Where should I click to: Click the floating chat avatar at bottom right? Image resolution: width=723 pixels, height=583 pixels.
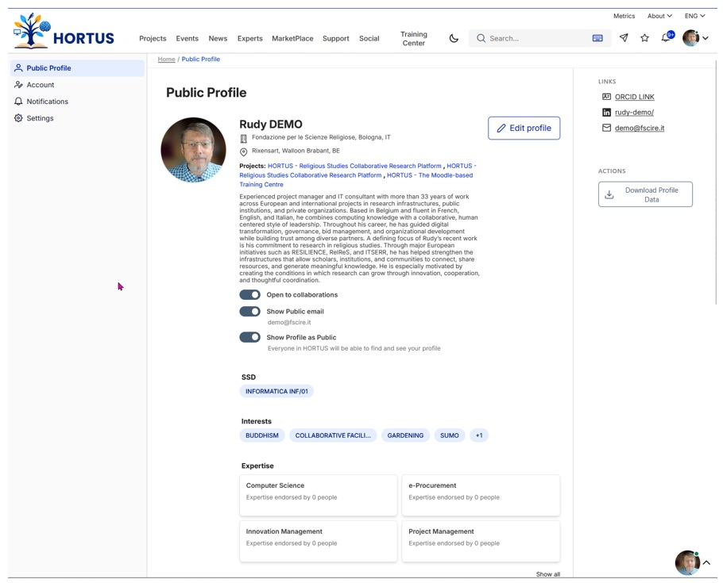click(687, 562)
